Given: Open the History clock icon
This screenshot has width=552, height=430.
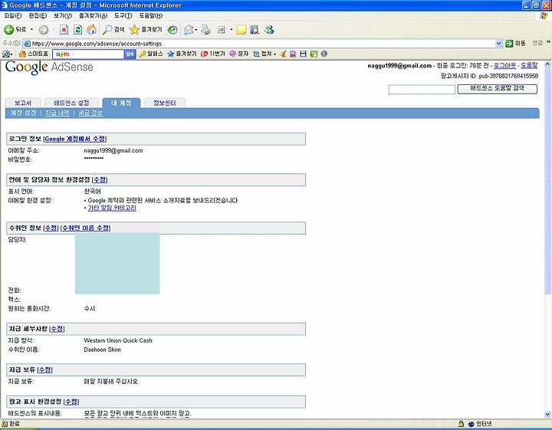Looking at the screenshot, I should (172, 30).
